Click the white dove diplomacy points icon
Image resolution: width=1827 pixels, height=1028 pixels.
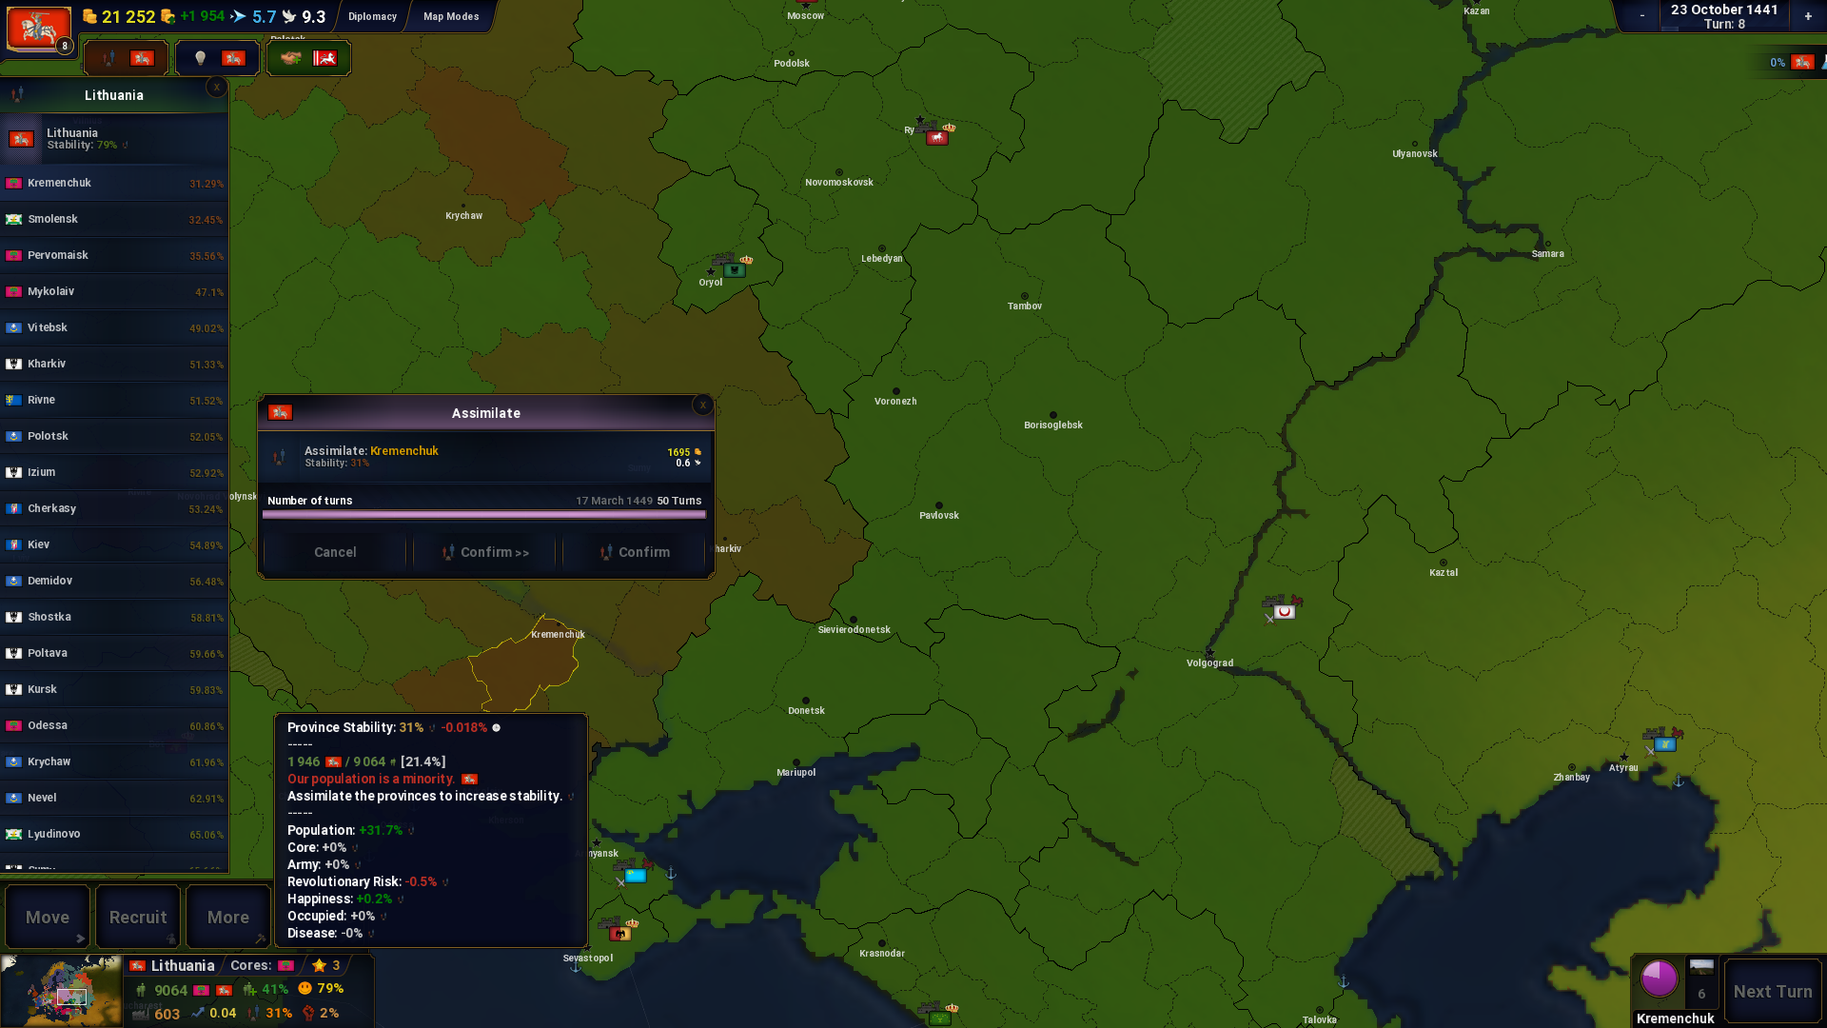click(289, 16)
